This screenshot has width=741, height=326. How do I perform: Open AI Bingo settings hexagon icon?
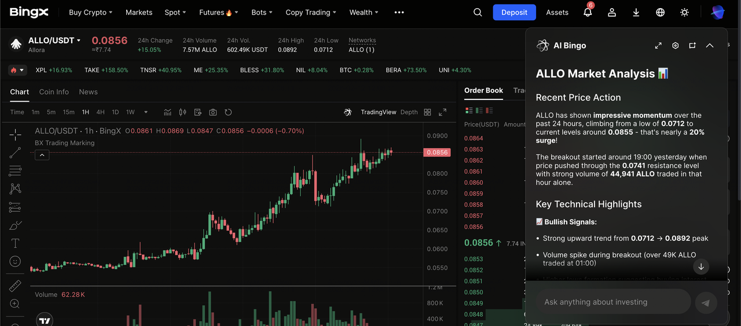click(x=675, y=46)
